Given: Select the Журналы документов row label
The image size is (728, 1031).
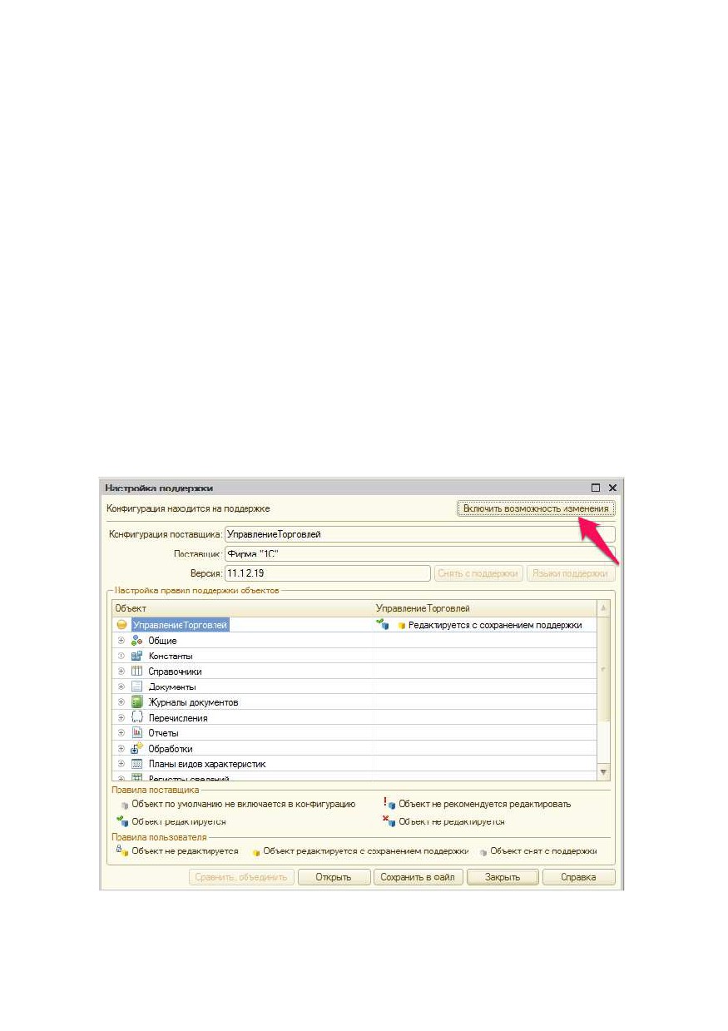Looking at the screenshot, I should click(x=193, y=702).
